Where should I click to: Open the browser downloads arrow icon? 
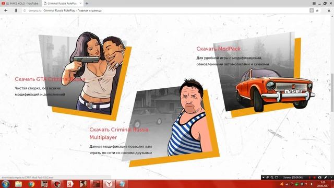pos(329,10)
